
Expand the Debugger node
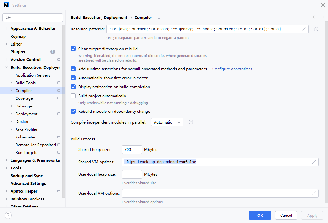[11, 106]
